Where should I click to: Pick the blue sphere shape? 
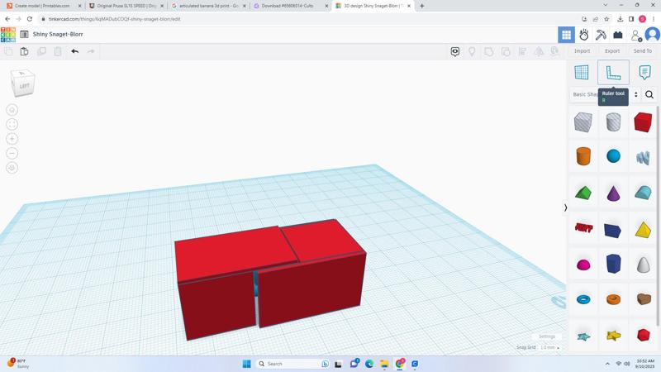[x=613, y=156]
